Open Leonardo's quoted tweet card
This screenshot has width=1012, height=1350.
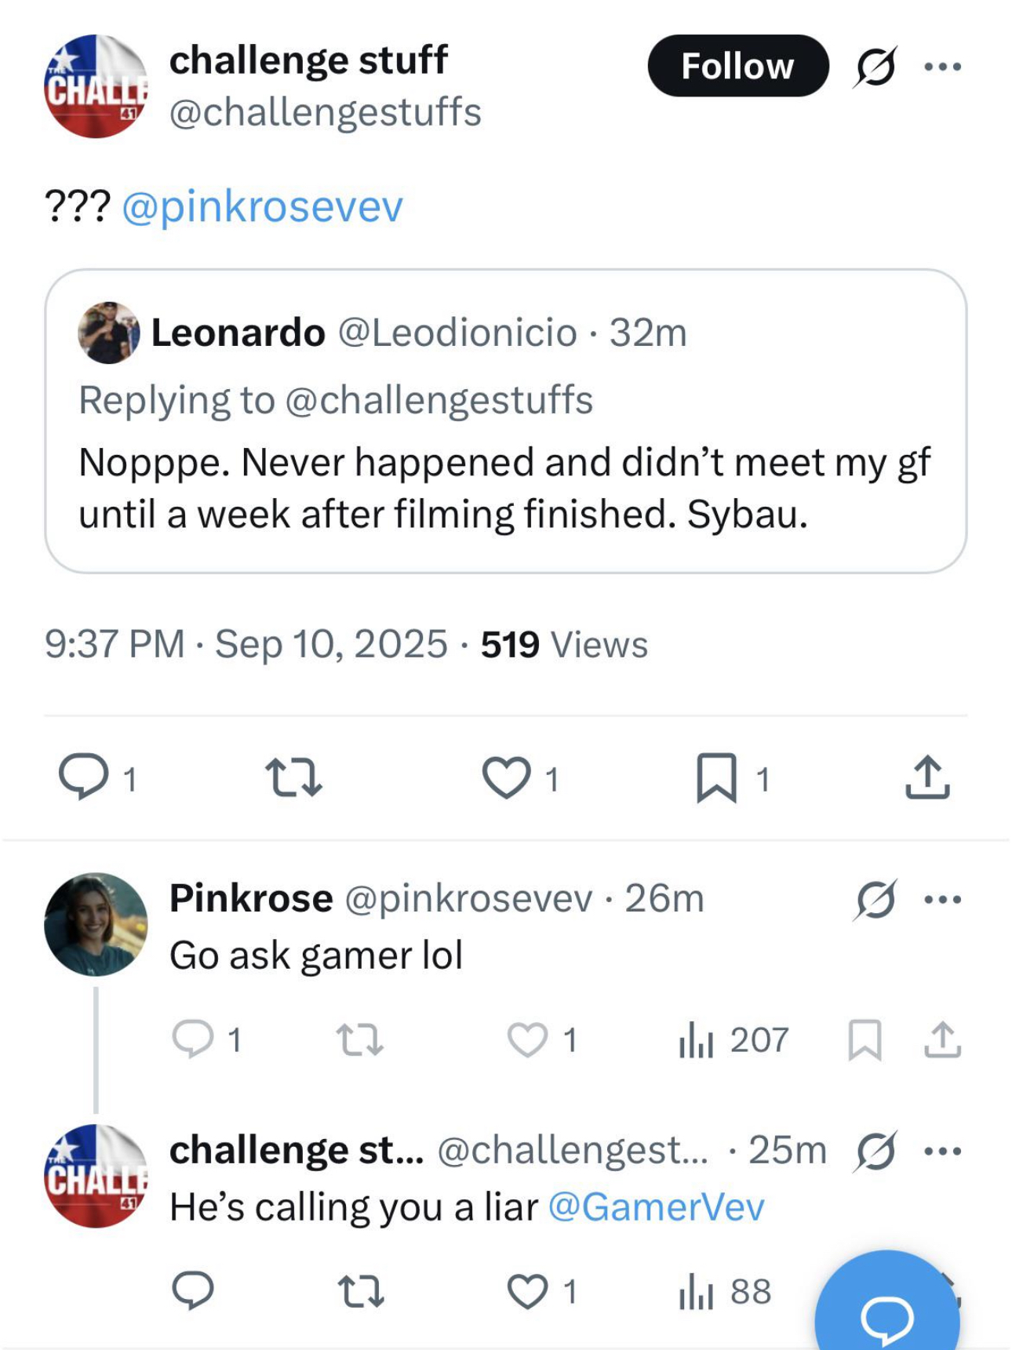tap(505, 421)
